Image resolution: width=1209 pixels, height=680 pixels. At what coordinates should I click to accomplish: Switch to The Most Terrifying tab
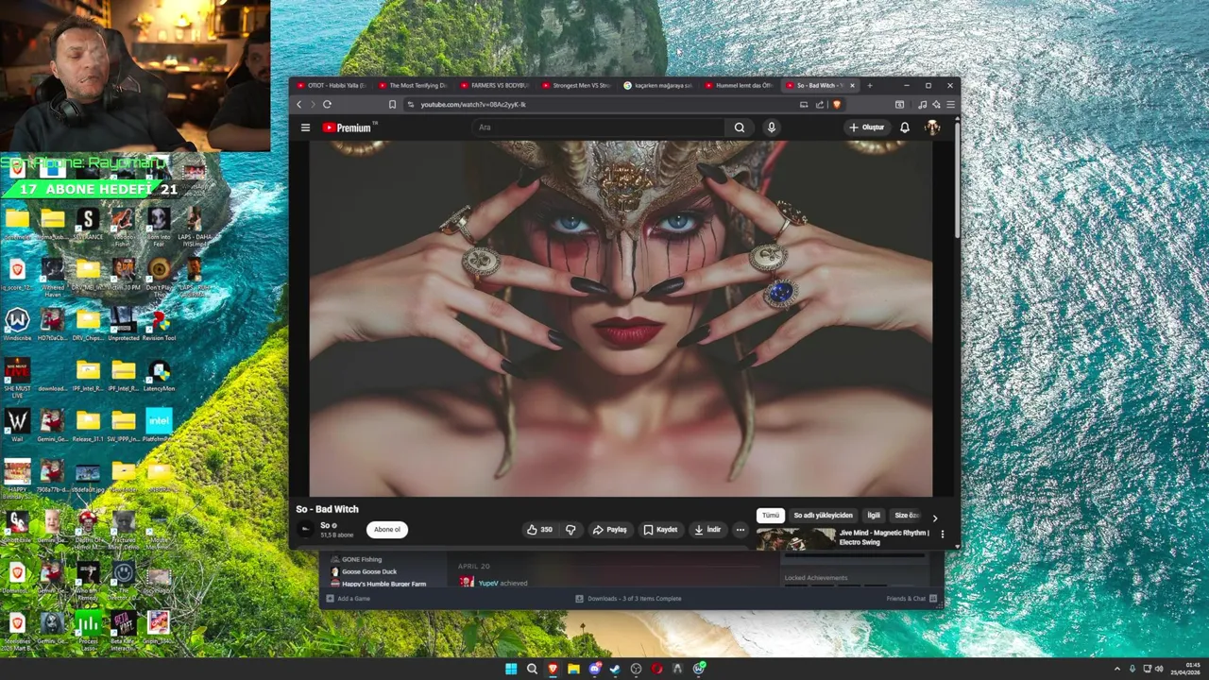[x=414, y=85]
